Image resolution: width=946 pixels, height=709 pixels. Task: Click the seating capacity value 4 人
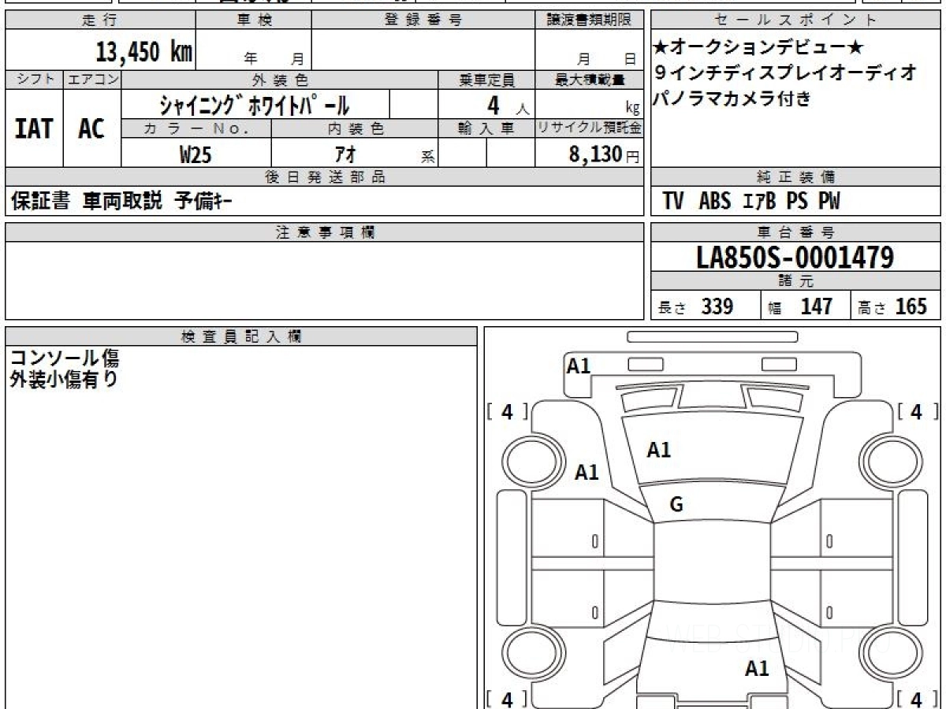(508, 105)
